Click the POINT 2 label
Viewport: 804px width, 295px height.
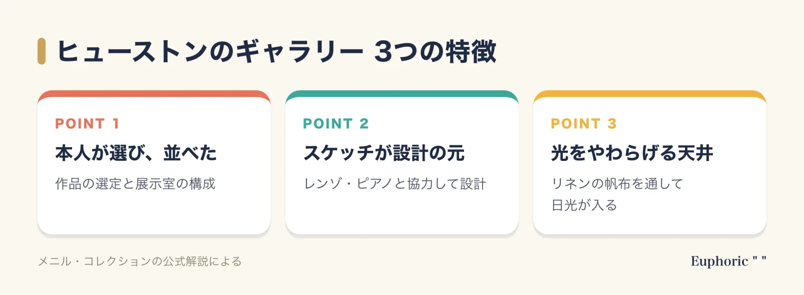point(336,124)
